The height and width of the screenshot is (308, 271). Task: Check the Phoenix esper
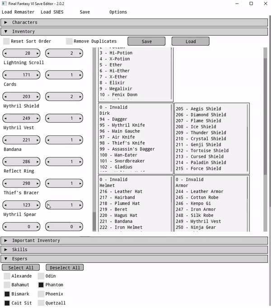coord(41,294)
